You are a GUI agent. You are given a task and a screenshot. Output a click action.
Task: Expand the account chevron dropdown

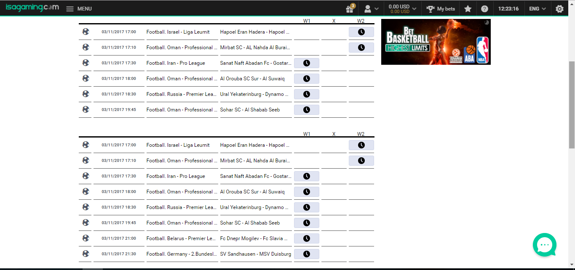click(x=376, y=8)
